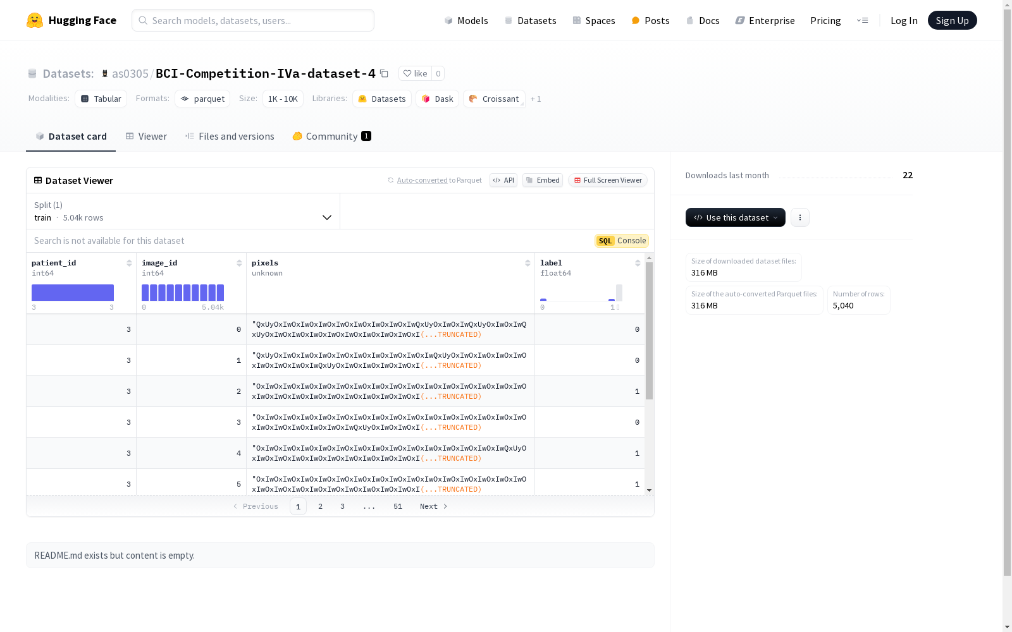Sort by the patient_id column arrows
This screenshot has height=632, width=1012.
point(129,263)
